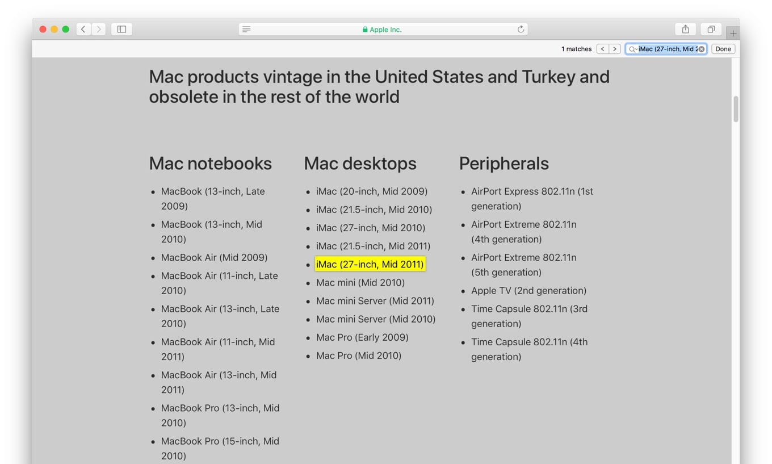
Task: Grab the vertical page scrollbar
Action: (x=736, y=109)
